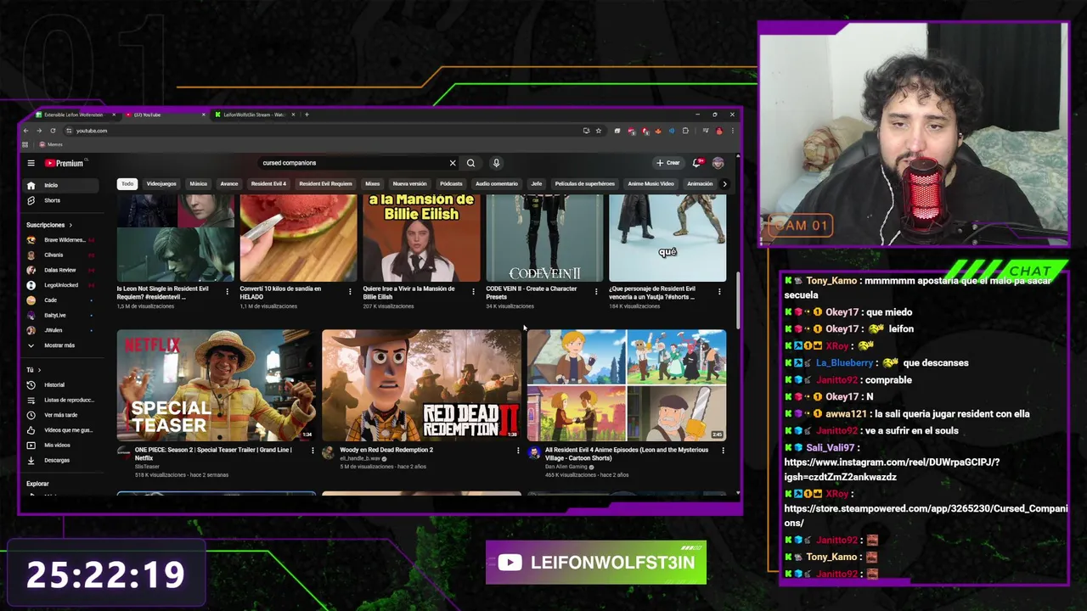Open the Instagram reel link in chat
Image resolution: width=1087 pixels, height=611 pixels.
892,469
